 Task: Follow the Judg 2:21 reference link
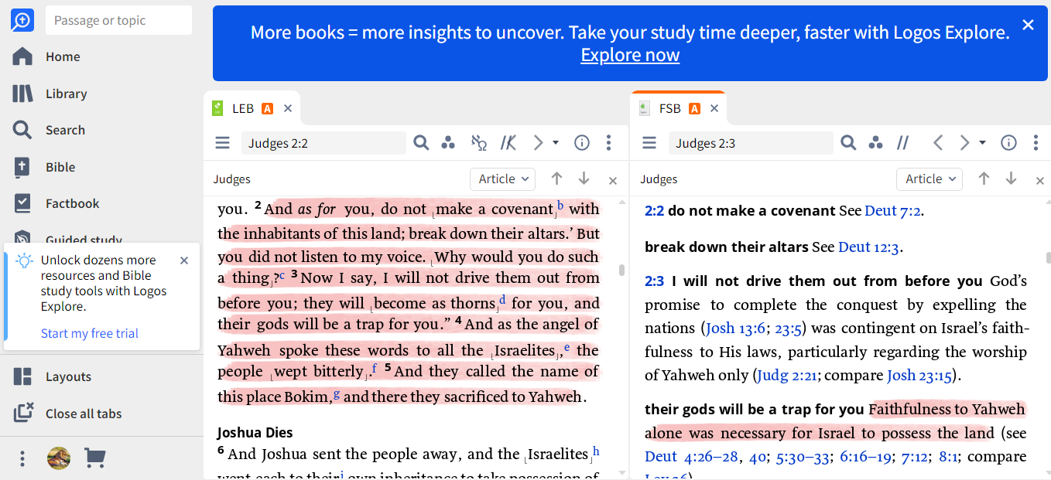click(x=786, y=376)
